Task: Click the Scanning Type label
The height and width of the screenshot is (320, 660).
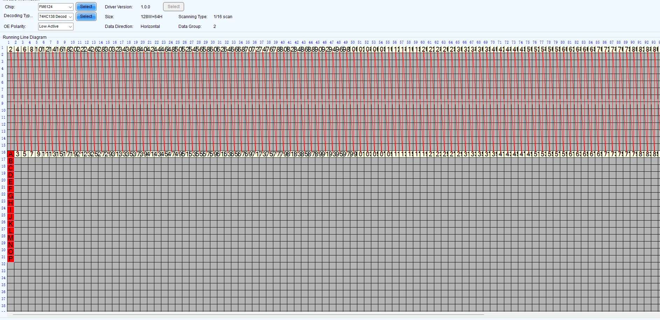Action: (193, 17)
